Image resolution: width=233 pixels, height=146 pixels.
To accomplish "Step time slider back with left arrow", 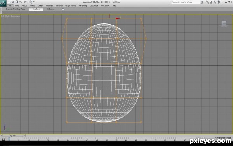I will 1,135.
